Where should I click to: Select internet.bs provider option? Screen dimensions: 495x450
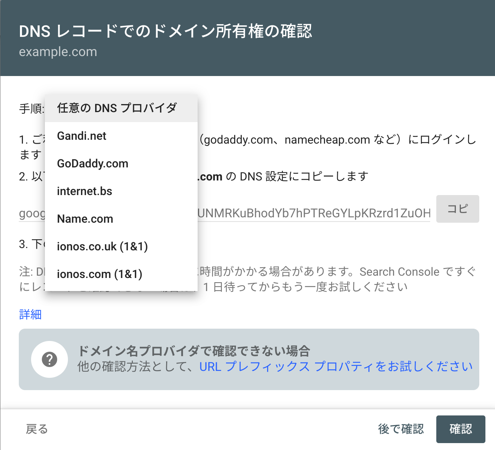[x=121, y=191]
